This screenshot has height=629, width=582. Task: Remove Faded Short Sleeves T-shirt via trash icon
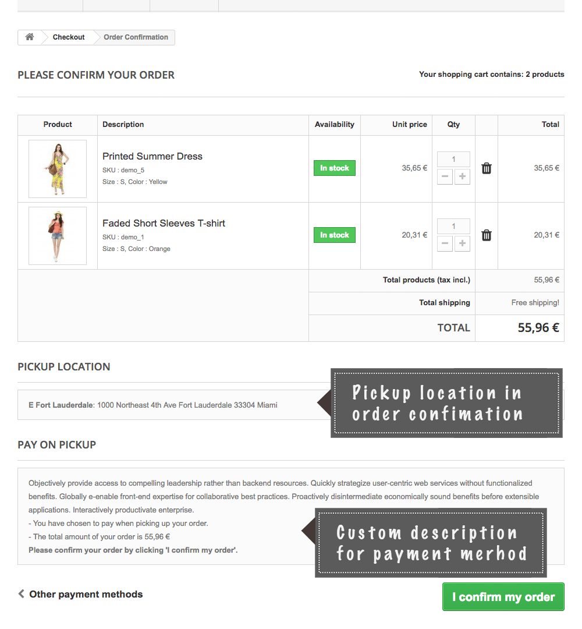coord(487,235)
